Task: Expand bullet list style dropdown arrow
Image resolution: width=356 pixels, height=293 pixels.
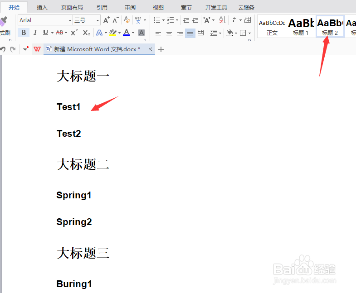Action: click(163, 20)
